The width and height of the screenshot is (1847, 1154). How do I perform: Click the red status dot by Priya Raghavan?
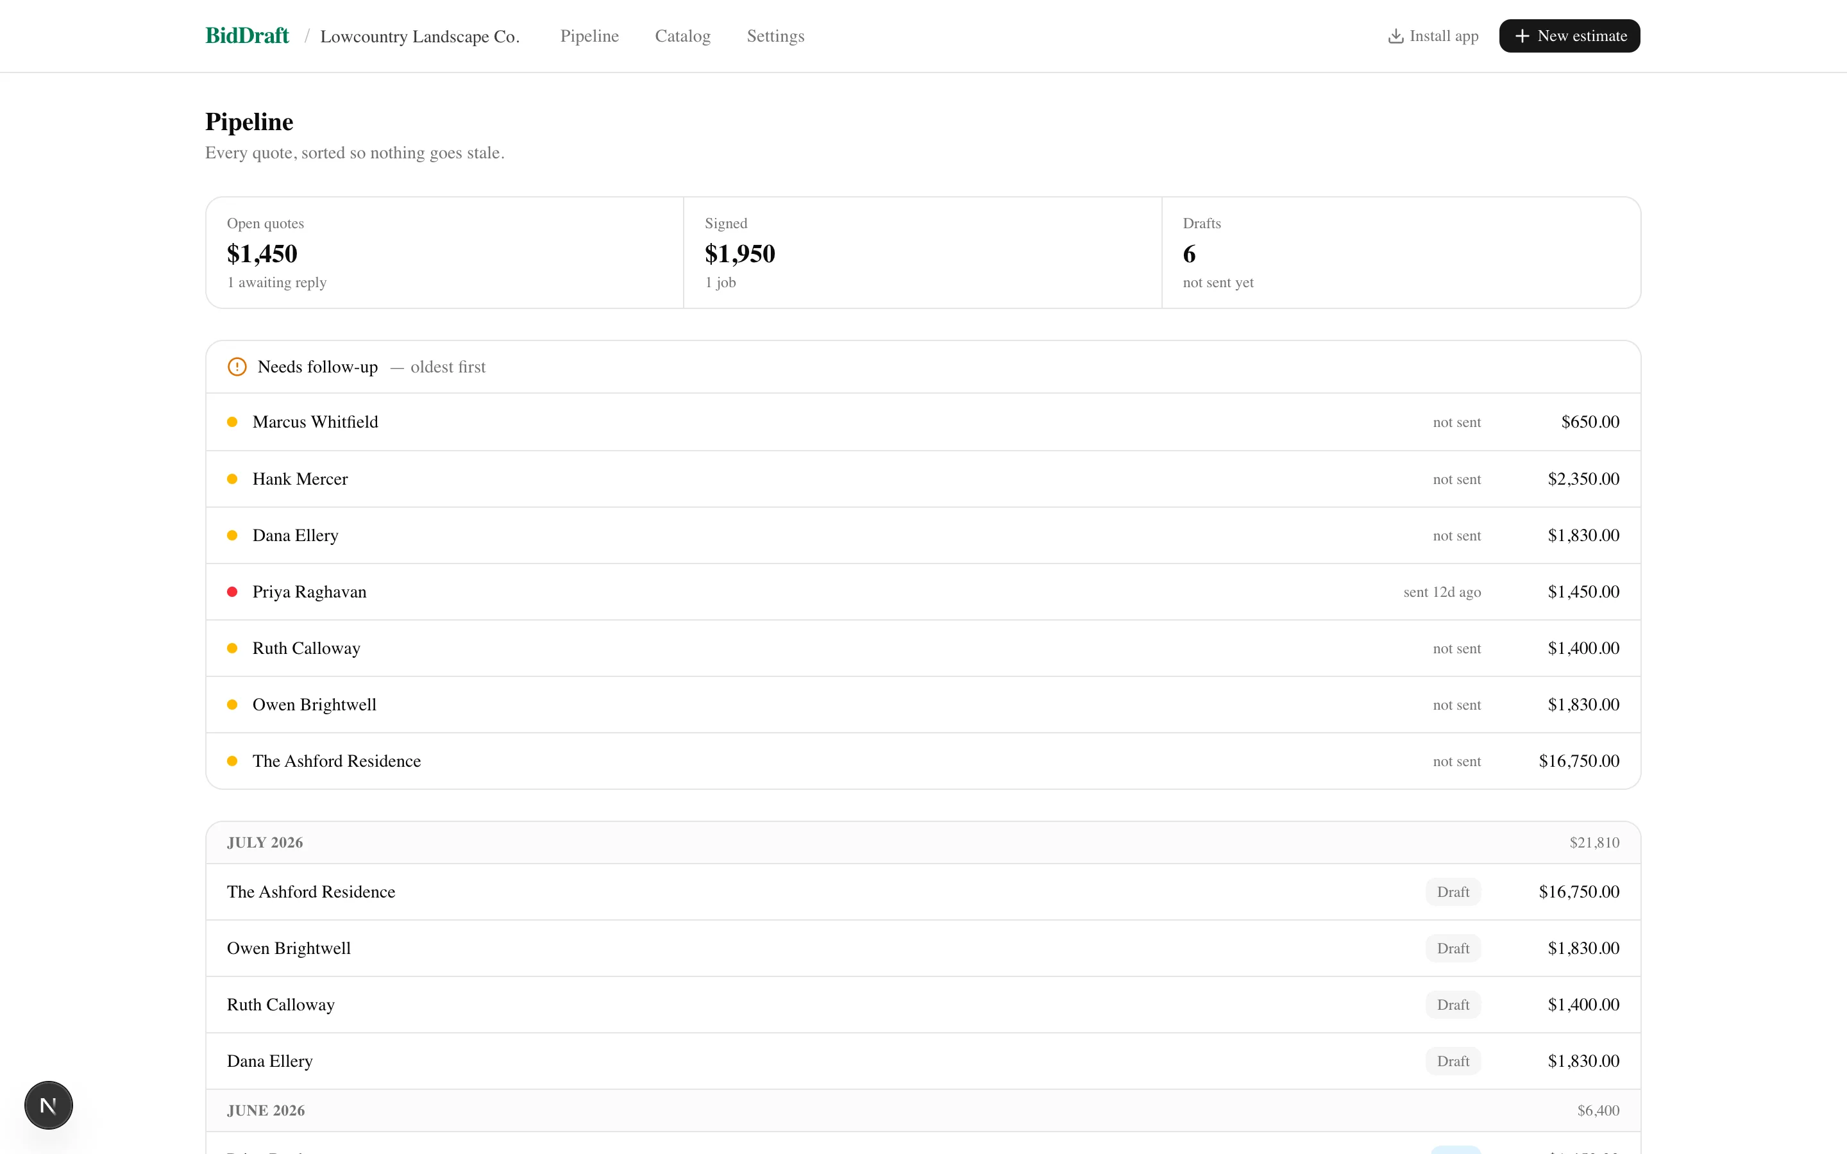point(232,592)
